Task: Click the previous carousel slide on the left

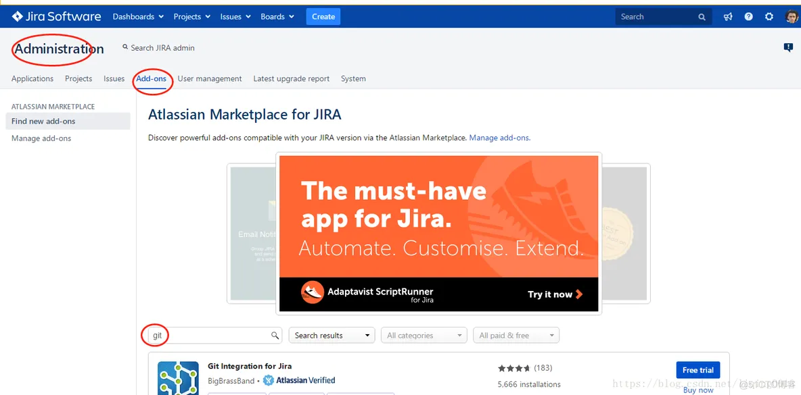Action: pyautogui.click(x=252, y=234)
